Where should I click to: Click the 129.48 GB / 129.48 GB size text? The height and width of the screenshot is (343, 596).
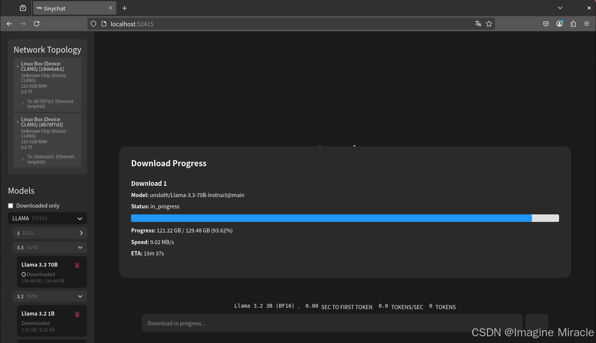coord(43,281)
